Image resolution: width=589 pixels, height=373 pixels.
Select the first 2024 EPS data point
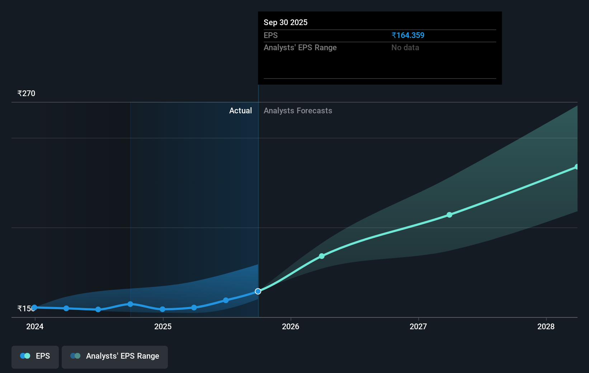pos(34,307)
